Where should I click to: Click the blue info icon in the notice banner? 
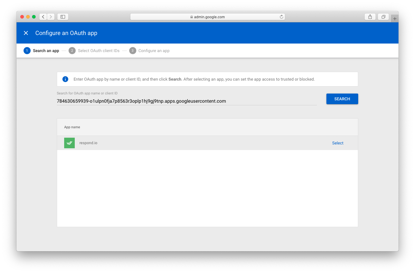coord(65,79)
